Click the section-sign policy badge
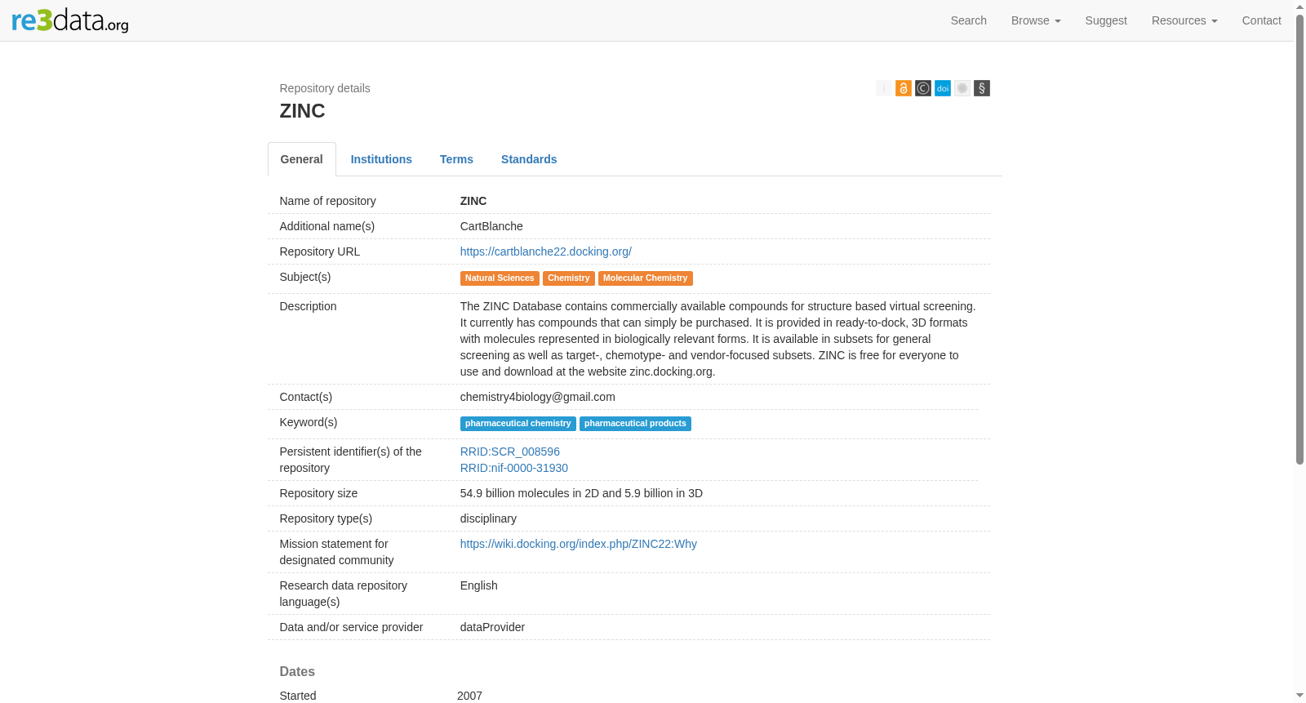 pos(982,88)
